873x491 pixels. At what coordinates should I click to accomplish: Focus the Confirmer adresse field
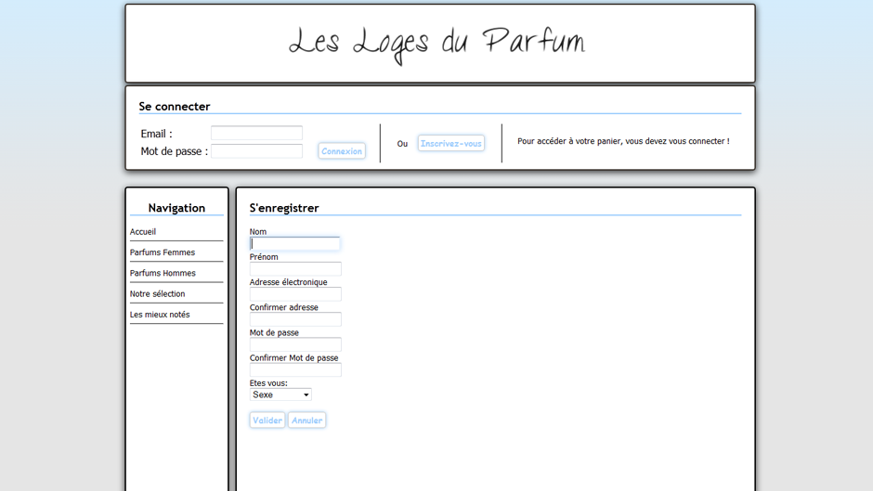(x=295, y=319)
